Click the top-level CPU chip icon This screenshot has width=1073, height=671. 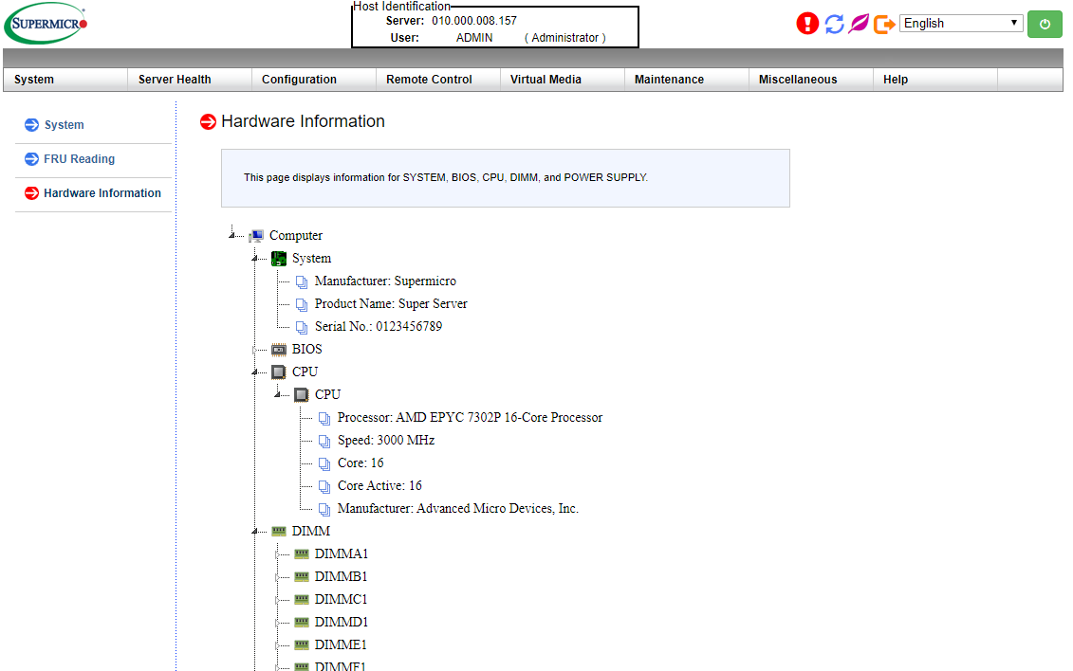[279, 372]
